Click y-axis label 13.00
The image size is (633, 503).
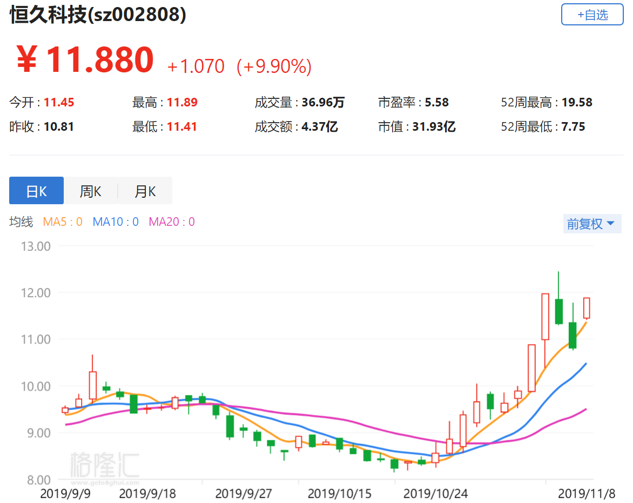pos(36,246)
